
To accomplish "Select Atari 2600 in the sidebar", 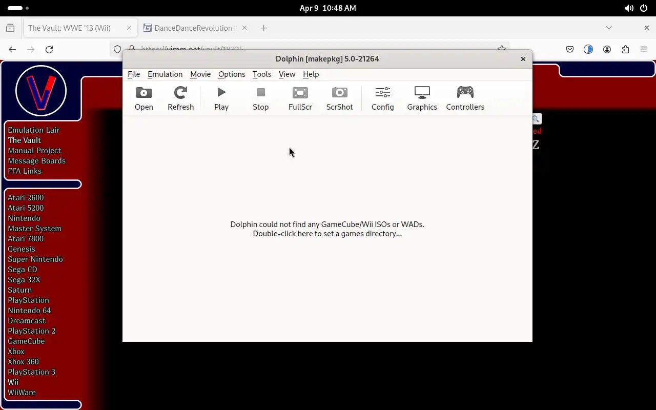I will (26, 198).
